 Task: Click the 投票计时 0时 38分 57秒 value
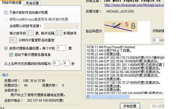34,81
